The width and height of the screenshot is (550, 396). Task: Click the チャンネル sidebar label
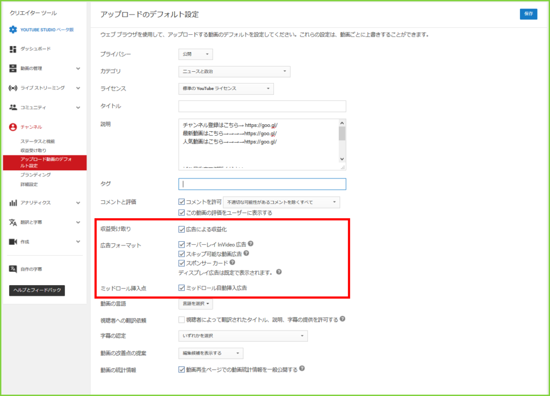click(x=31, y=127)
